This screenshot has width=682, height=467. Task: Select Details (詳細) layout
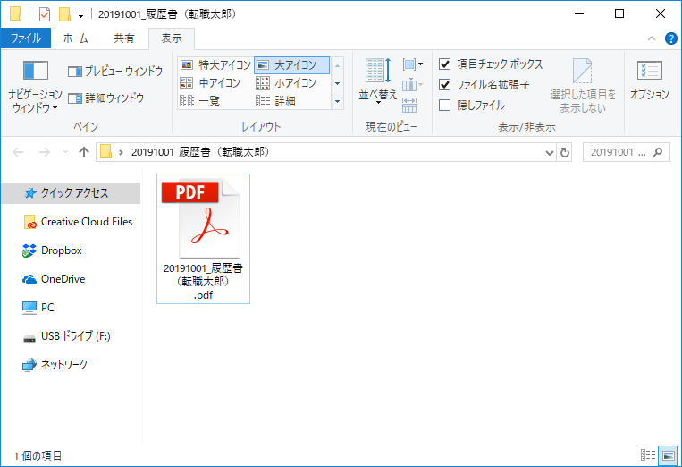[276, 100]
